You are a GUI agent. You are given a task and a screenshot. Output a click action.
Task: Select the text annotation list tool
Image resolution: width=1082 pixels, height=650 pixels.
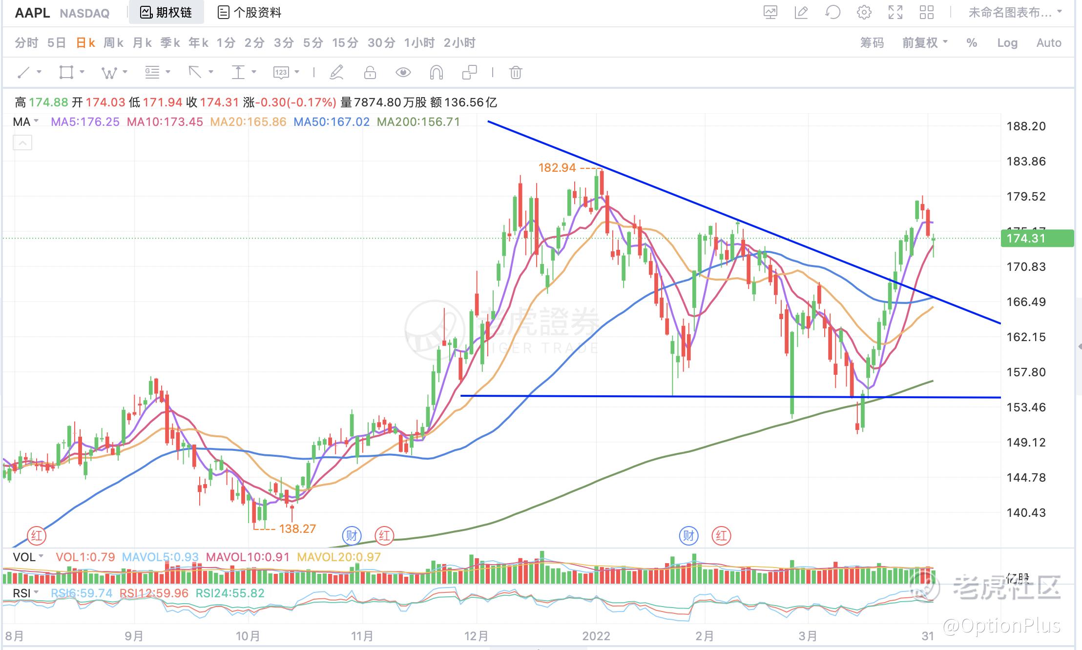point(152,73)
